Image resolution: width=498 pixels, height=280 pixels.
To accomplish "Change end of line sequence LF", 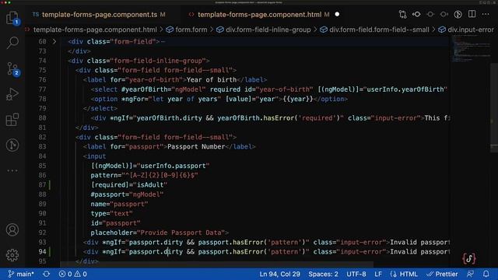I will pyautogui.click(x=378, y=274).
